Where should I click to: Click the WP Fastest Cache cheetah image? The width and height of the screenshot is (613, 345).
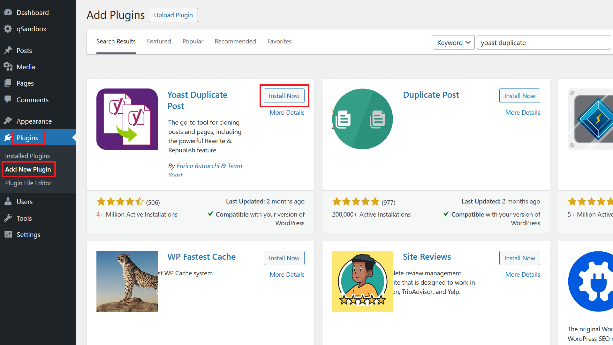pyautogui.click(x=127, y=281)
